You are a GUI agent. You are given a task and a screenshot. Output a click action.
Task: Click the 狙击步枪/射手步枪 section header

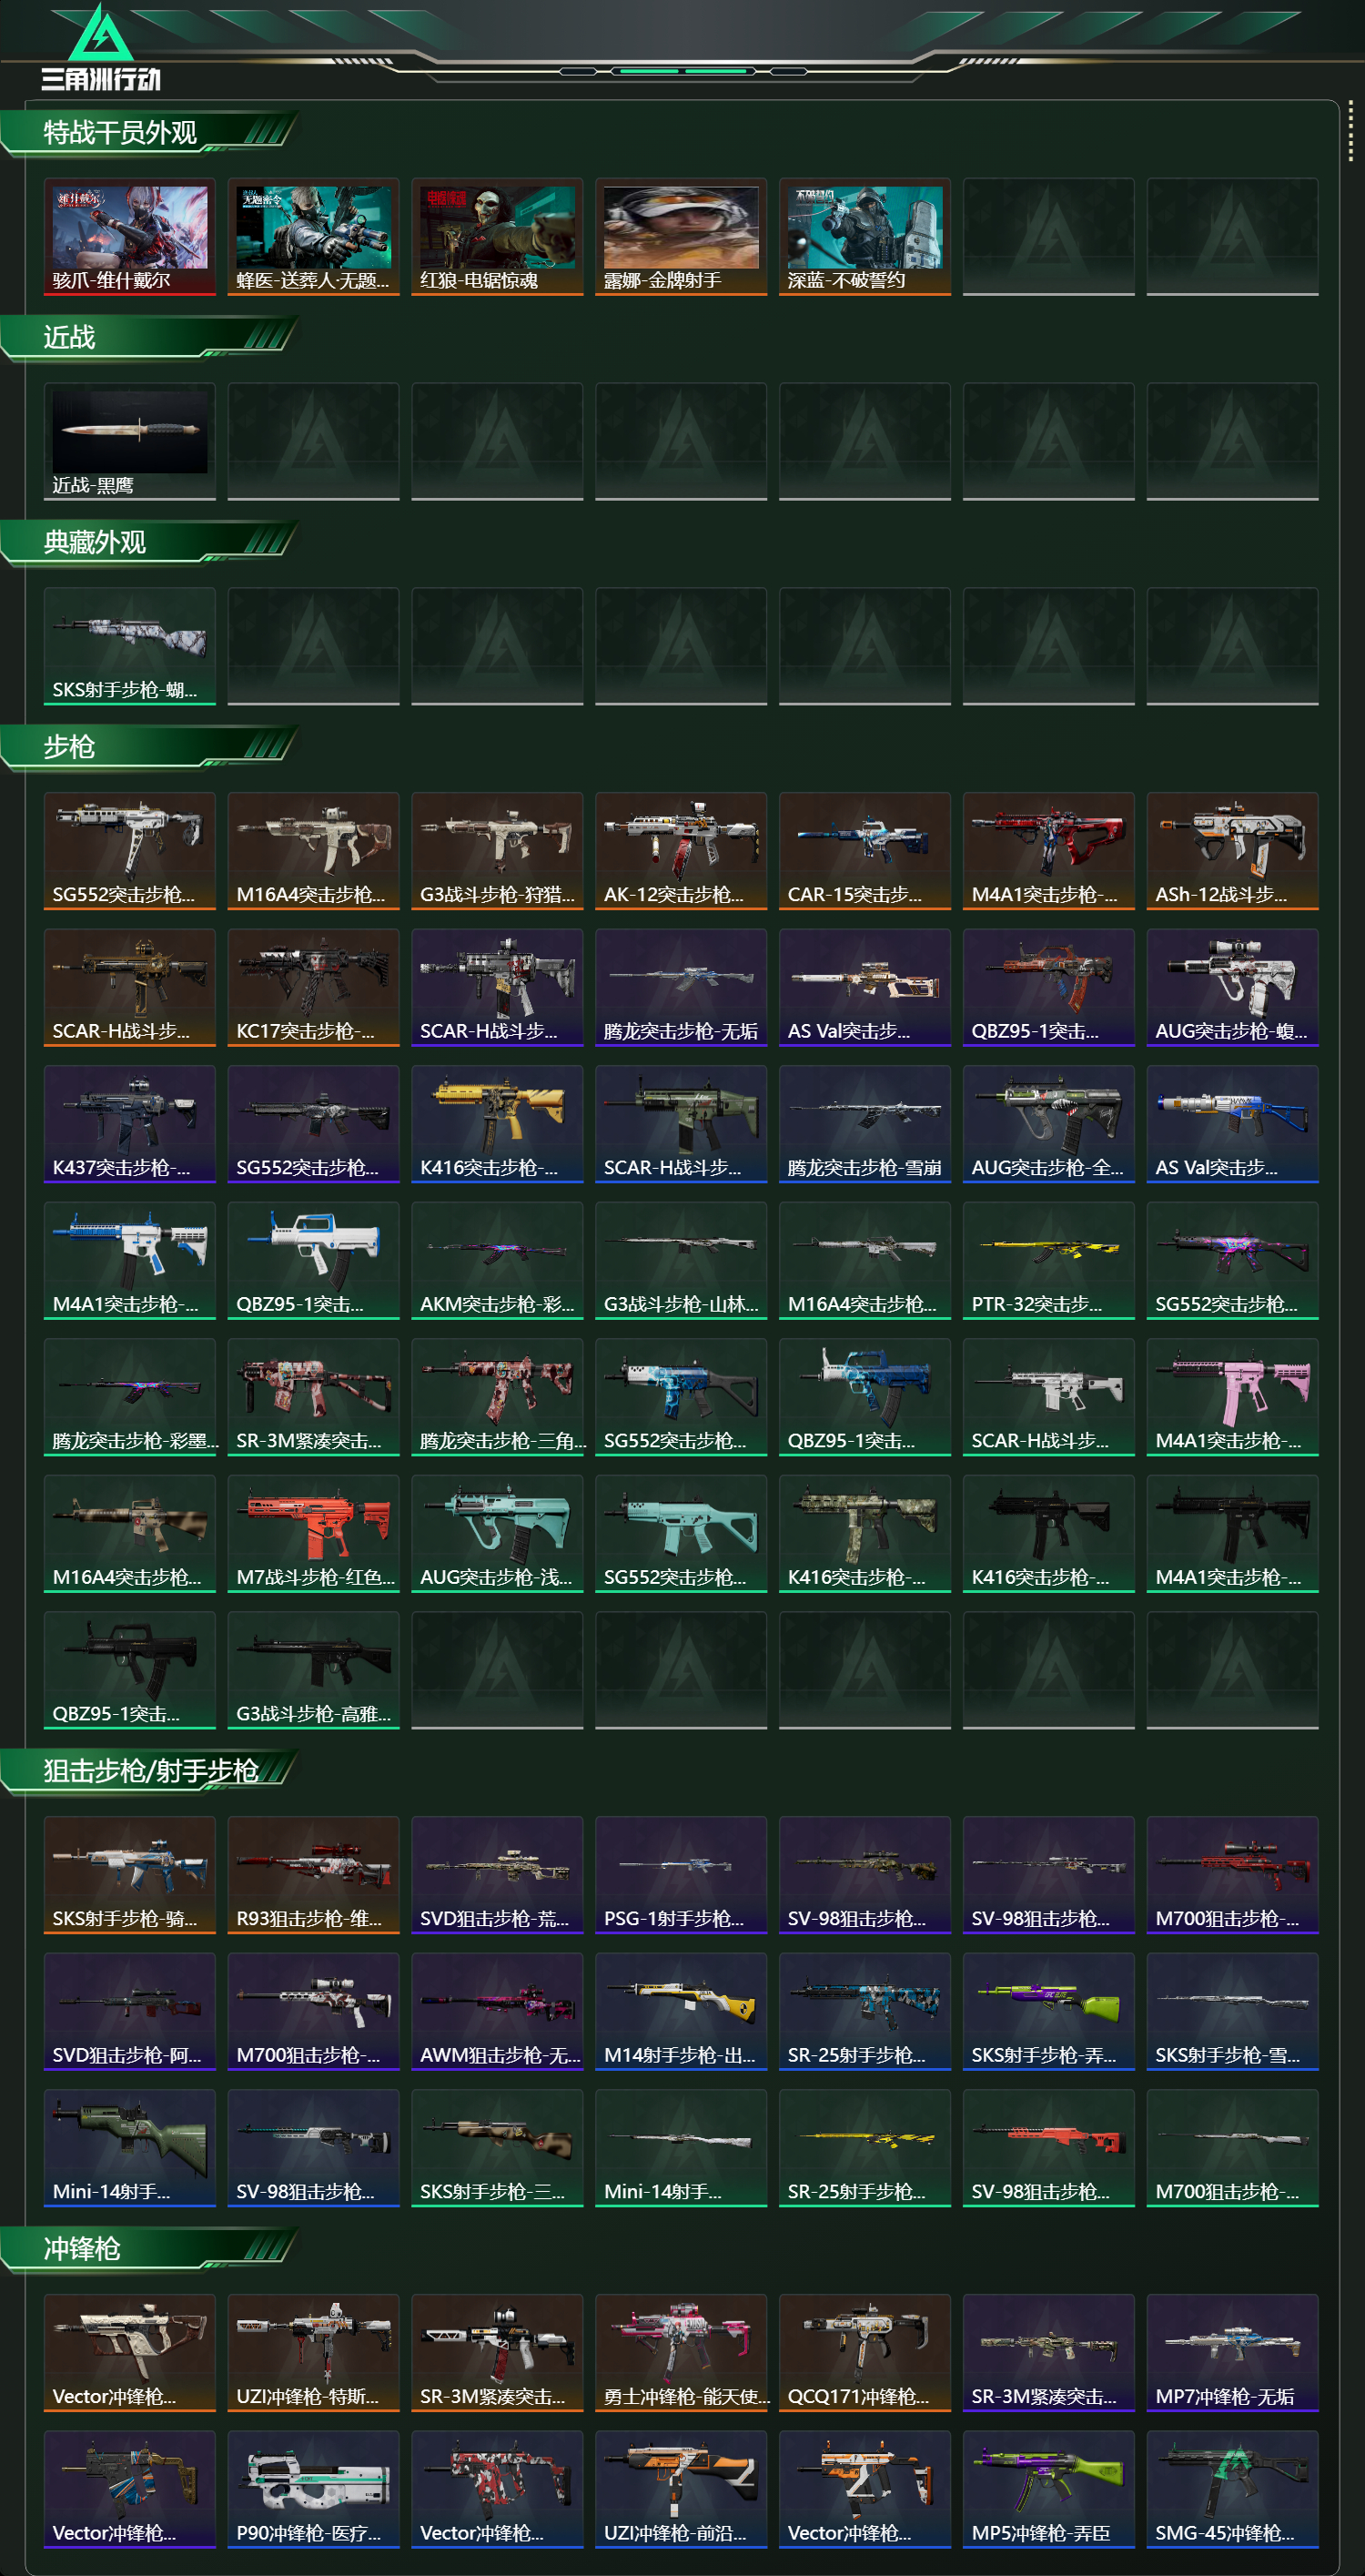click(148, 1771)
